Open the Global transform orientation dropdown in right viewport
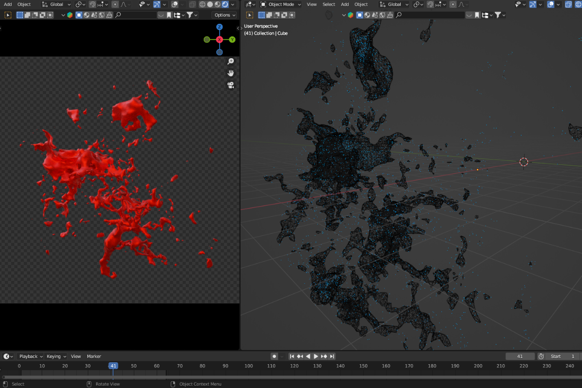Image resolution: width=582 pixels, height=388 pixels. [x=395, y=4]
